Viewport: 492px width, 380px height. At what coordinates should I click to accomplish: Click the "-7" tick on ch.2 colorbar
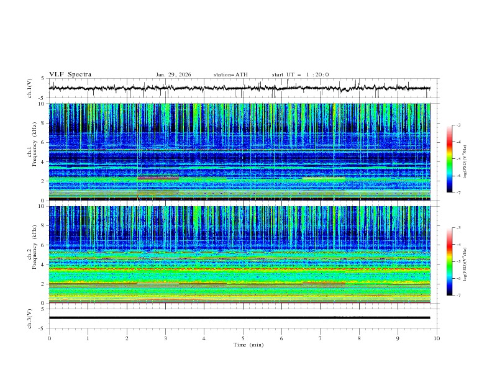pos(458,296)
